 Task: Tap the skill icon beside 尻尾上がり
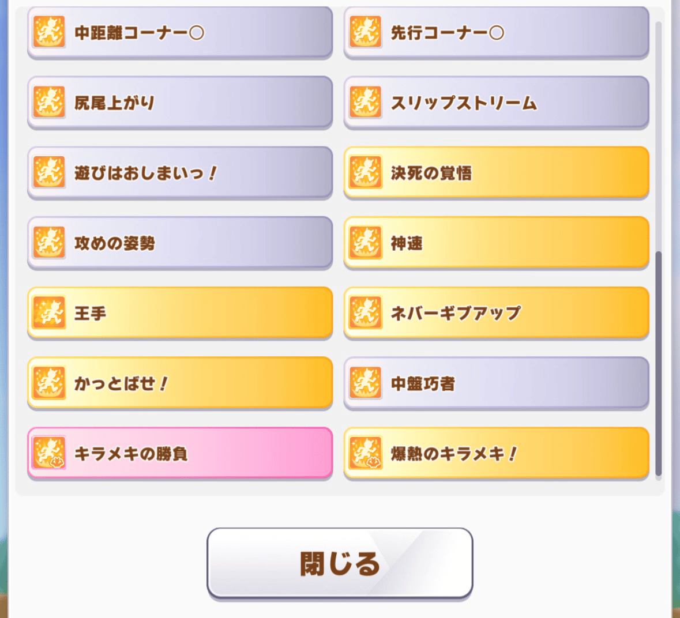[x=49, y=102]
